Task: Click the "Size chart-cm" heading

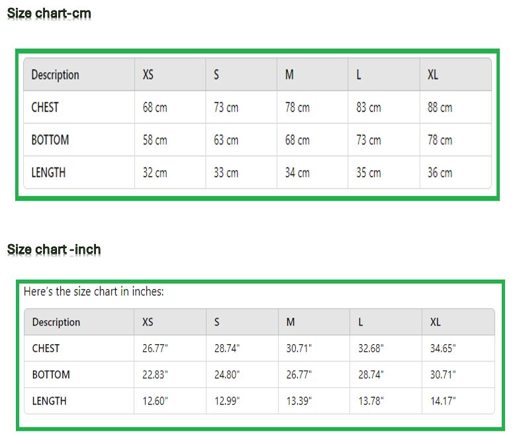Action: coord(49,13)
